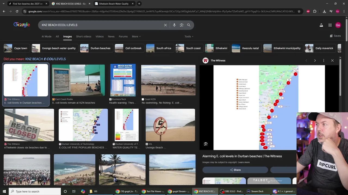Click the Google logo
The height and width of the screenshot is (195, 348).
pos(22,25)
